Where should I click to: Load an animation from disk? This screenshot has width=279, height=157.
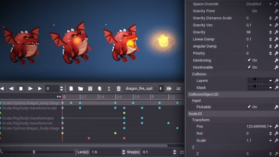pyautogui.click(x=81, y=89)
